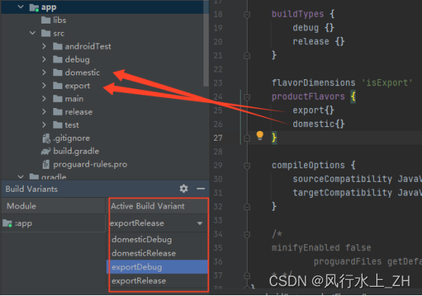
Task: Click minifyEnabled false on line 35
Action: coord(321,248)
